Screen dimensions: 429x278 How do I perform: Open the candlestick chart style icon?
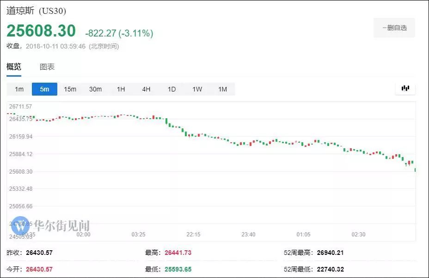tap(405, 88)
